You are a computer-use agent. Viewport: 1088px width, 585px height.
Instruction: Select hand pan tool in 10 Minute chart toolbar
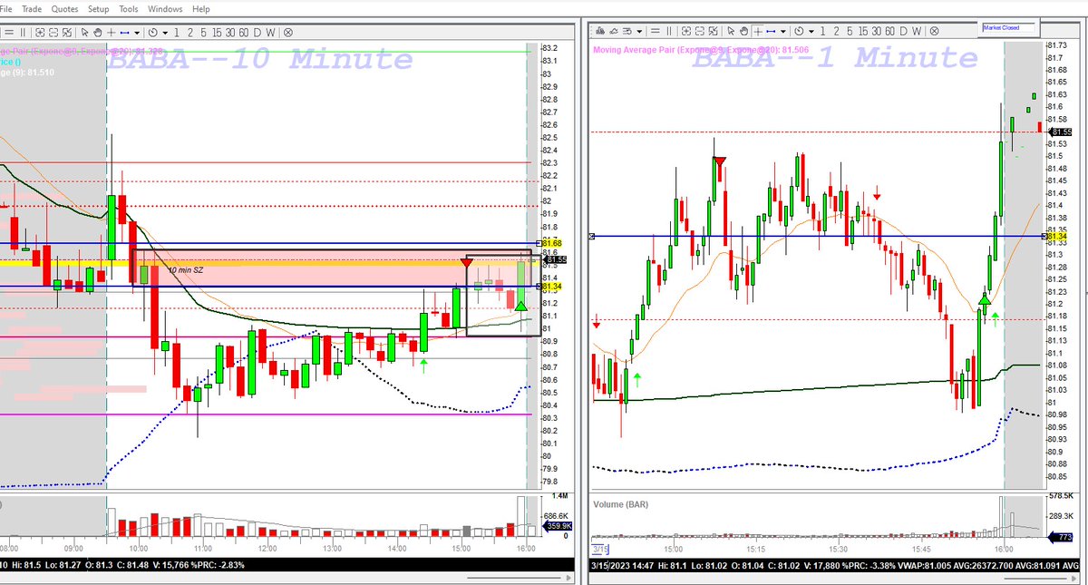[x=98, y=33]
